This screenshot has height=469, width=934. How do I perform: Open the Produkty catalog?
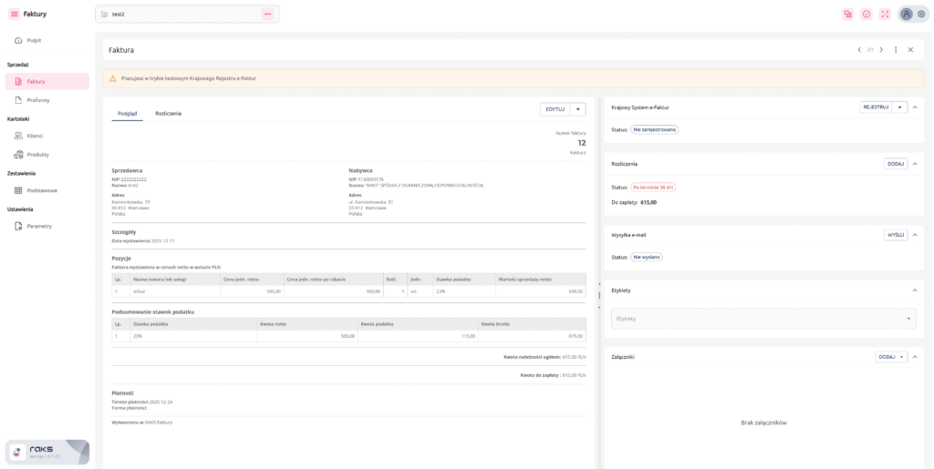pyautogui.click(x=37, y=155)
